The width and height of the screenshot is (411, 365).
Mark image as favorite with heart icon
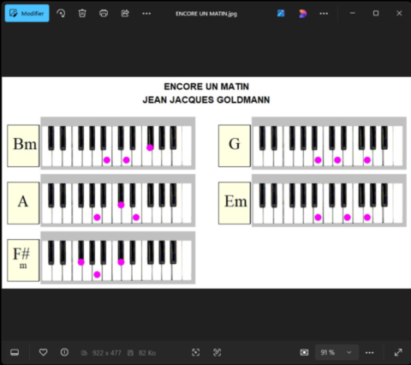click(43, 352)
